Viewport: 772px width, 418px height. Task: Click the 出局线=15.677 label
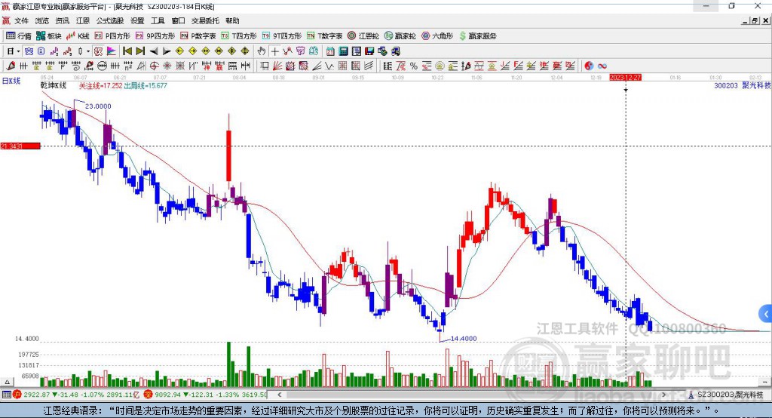[x=146, y=86]
